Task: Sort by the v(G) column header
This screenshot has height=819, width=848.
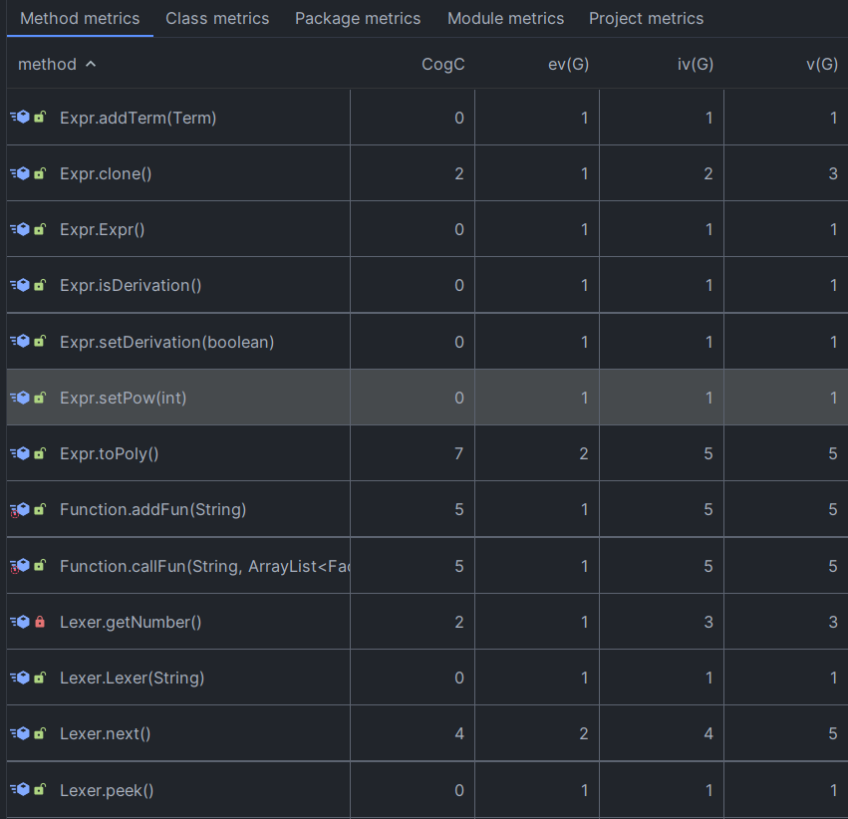Action: click(x=822, y=65)
